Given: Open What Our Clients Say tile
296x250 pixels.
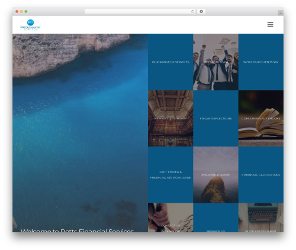Looking at the screenshot, I should point(261,62).
